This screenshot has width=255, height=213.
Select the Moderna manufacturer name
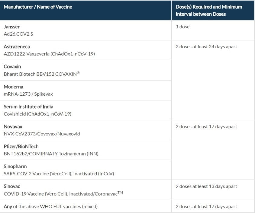coord(14,87)
